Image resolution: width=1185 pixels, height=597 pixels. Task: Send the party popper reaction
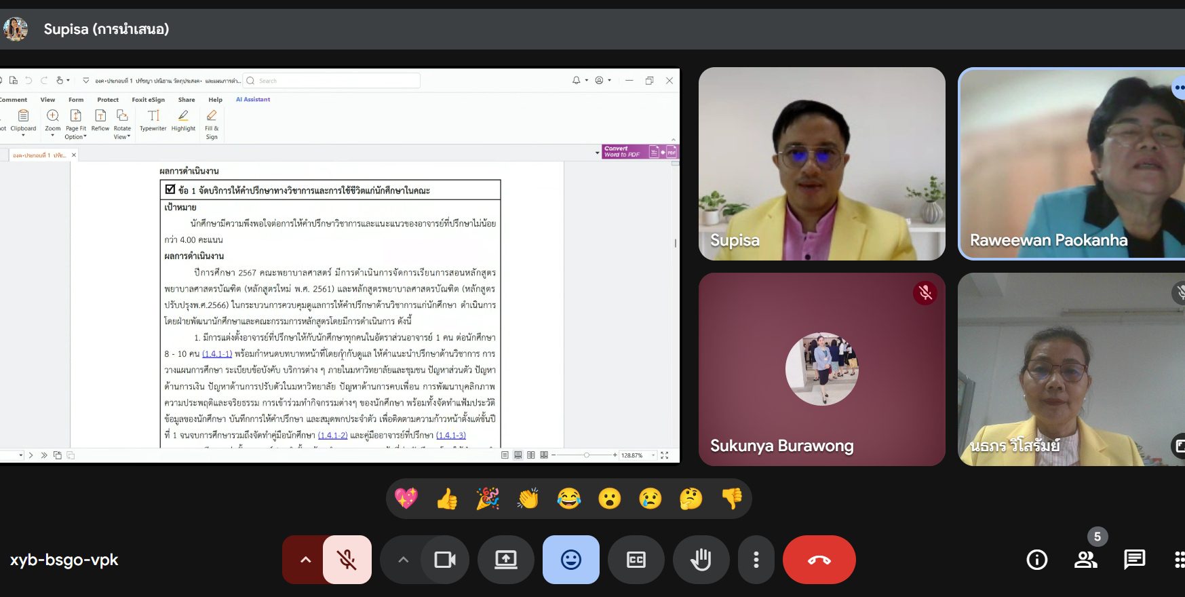pos(488,499)
